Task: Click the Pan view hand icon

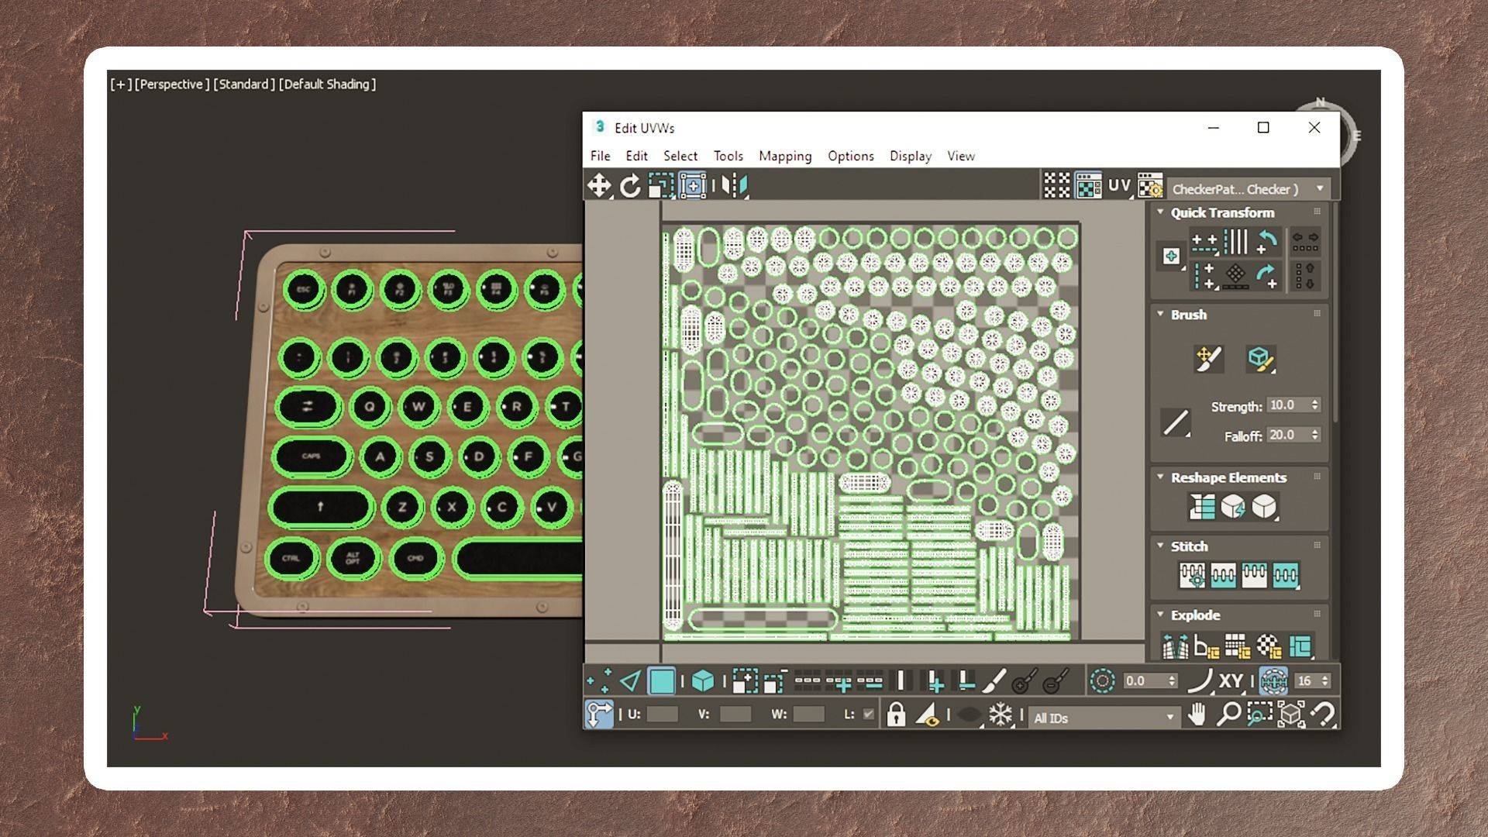Action: (1197, 714)
